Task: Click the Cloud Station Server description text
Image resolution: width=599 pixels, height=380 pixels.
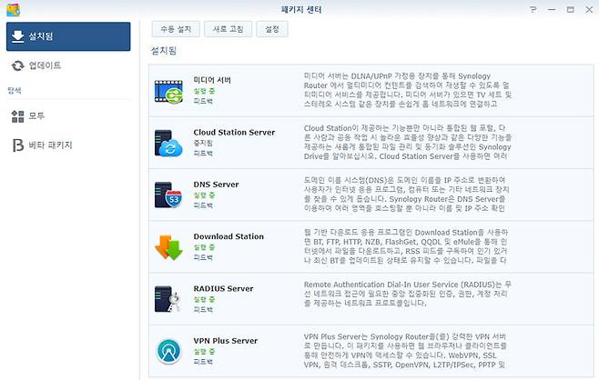Action: pos(408,143)
